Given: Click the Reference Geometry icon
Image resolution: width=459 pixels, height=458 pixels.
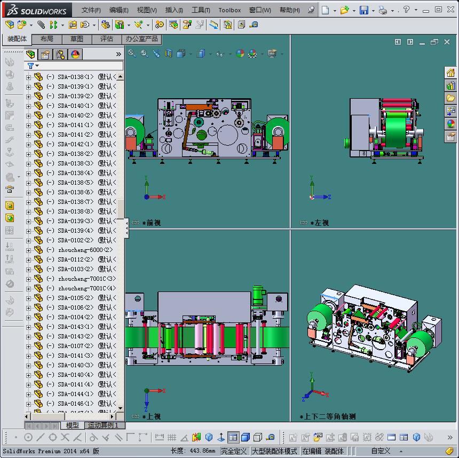Looking at the screenshot, I should (x=139, y=25).
